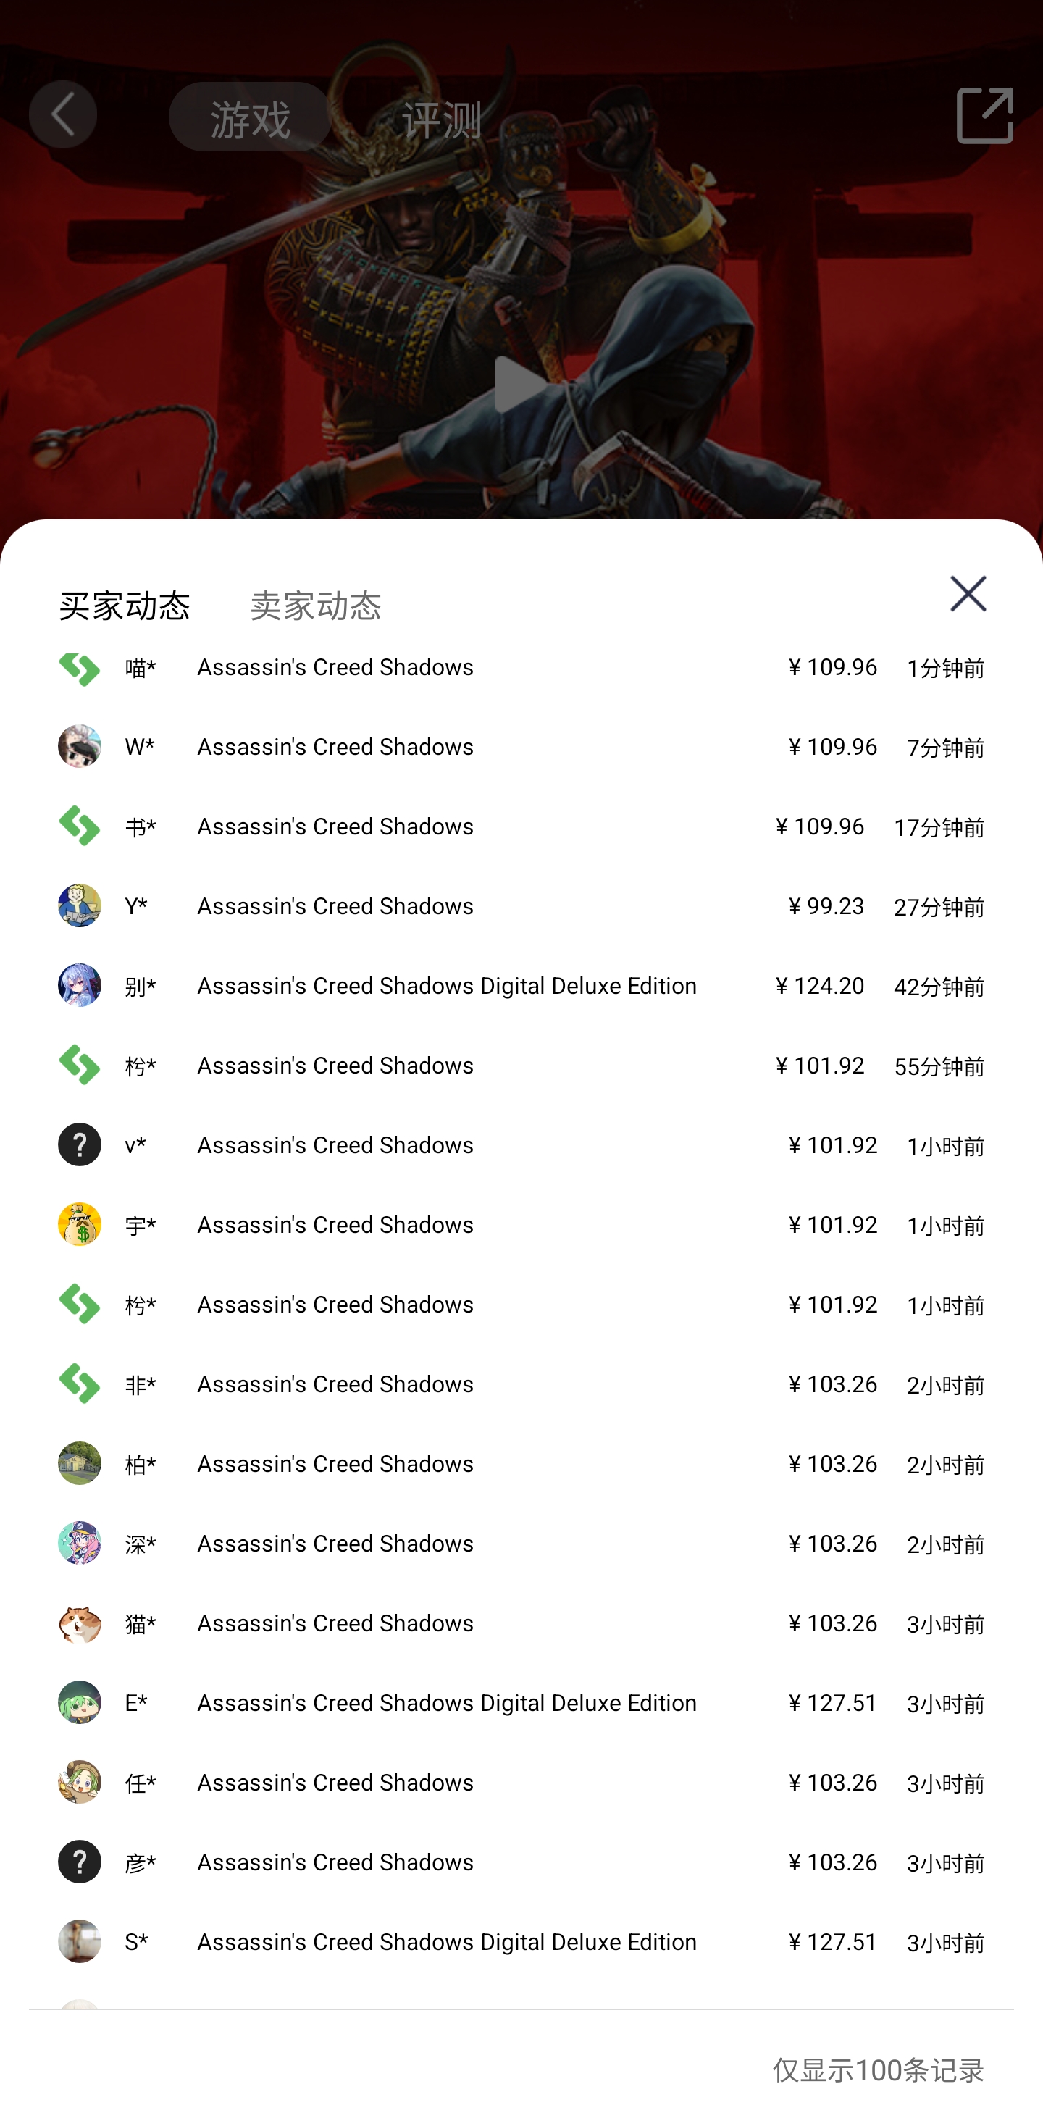Viewport: 1043px width, 2126px height.
Task: Tap the avatar of buyer 深*
Action: (x=79, y=1544)
